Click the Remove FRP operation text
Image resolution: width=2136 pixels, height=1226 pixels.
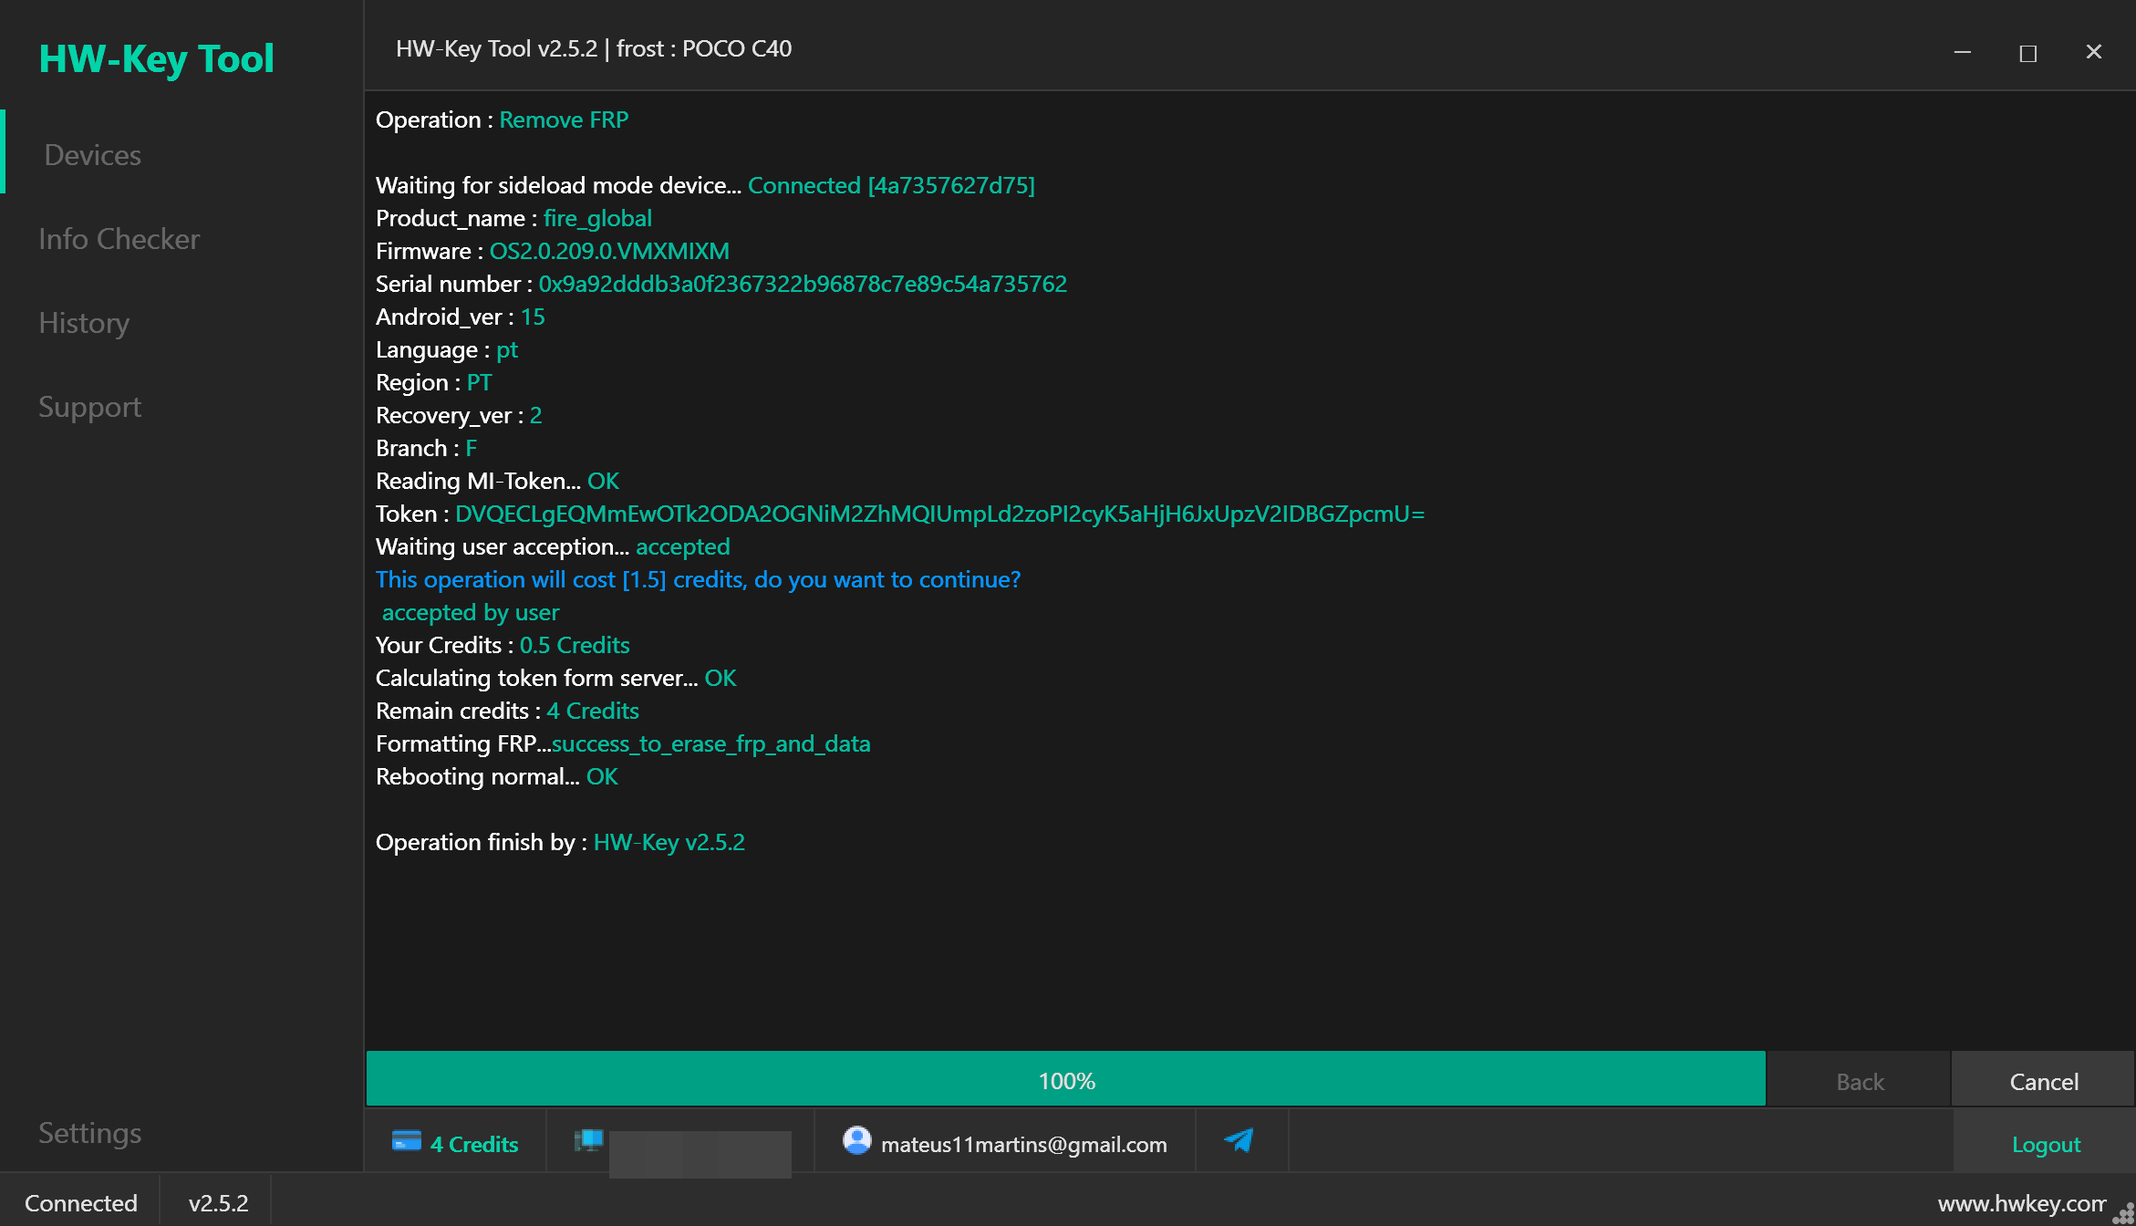tap(564, 120)
